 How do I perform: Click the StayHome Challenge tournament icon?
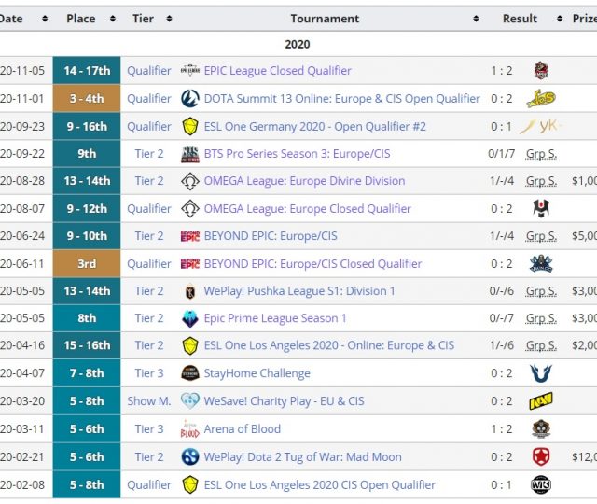[190, 374]
